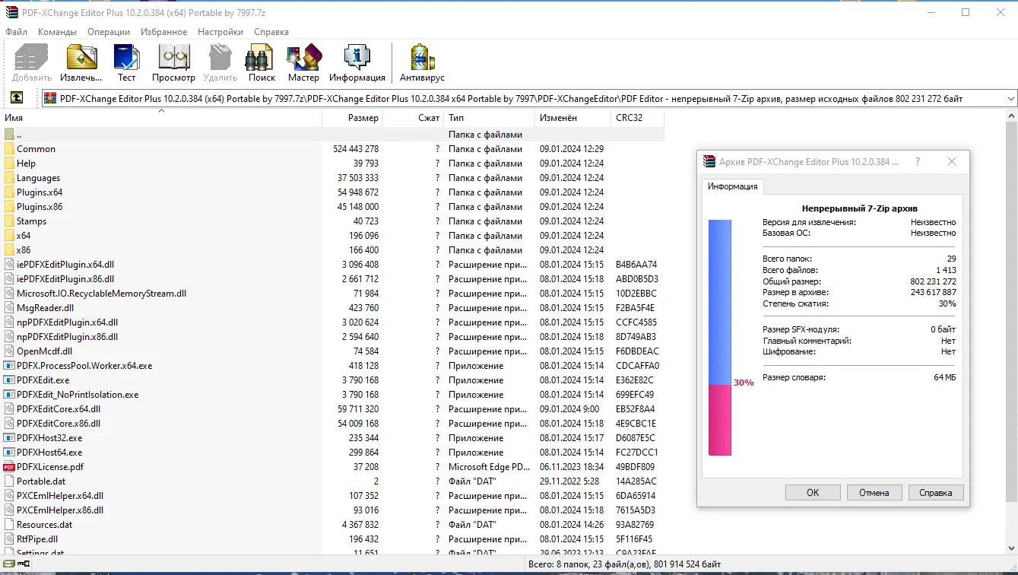The width and height of the screenshot is (1018, 575).
Task: Select the Plugins.x64 folder
Action: [x=40, y=192]
